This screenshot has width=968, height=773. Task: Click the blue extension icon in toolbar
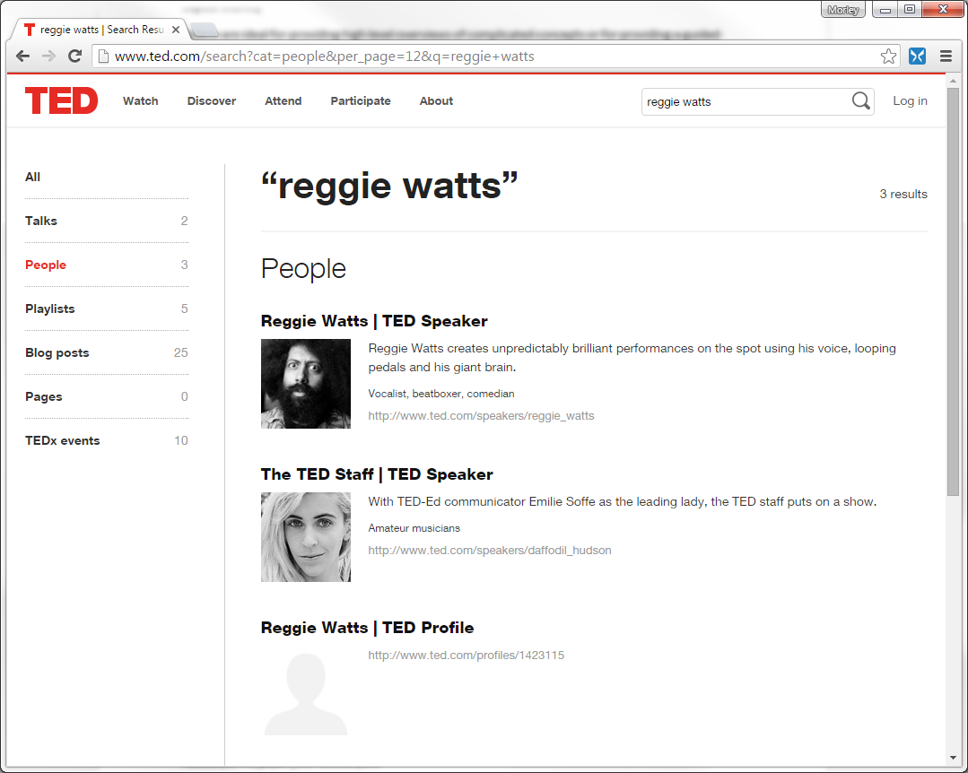pyautogui.click(x=917, y=56)
